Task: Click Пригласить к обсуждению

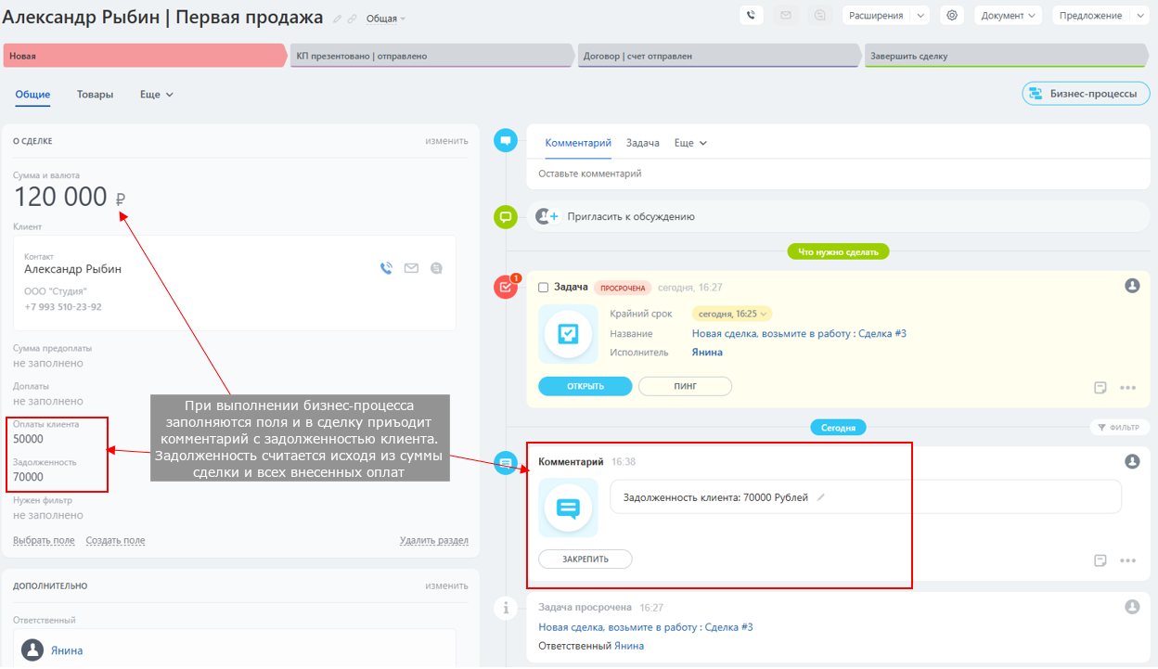Action: (x=629, y=216)
